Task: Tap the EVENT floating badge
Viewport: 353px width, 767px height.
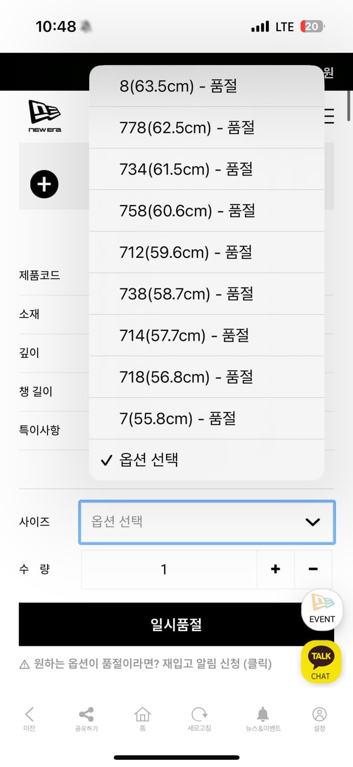Action: [322, 610]
